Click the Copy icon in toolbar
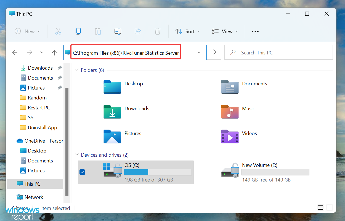The width and height of the screenshot is (345, 221). tap(78, 31)
